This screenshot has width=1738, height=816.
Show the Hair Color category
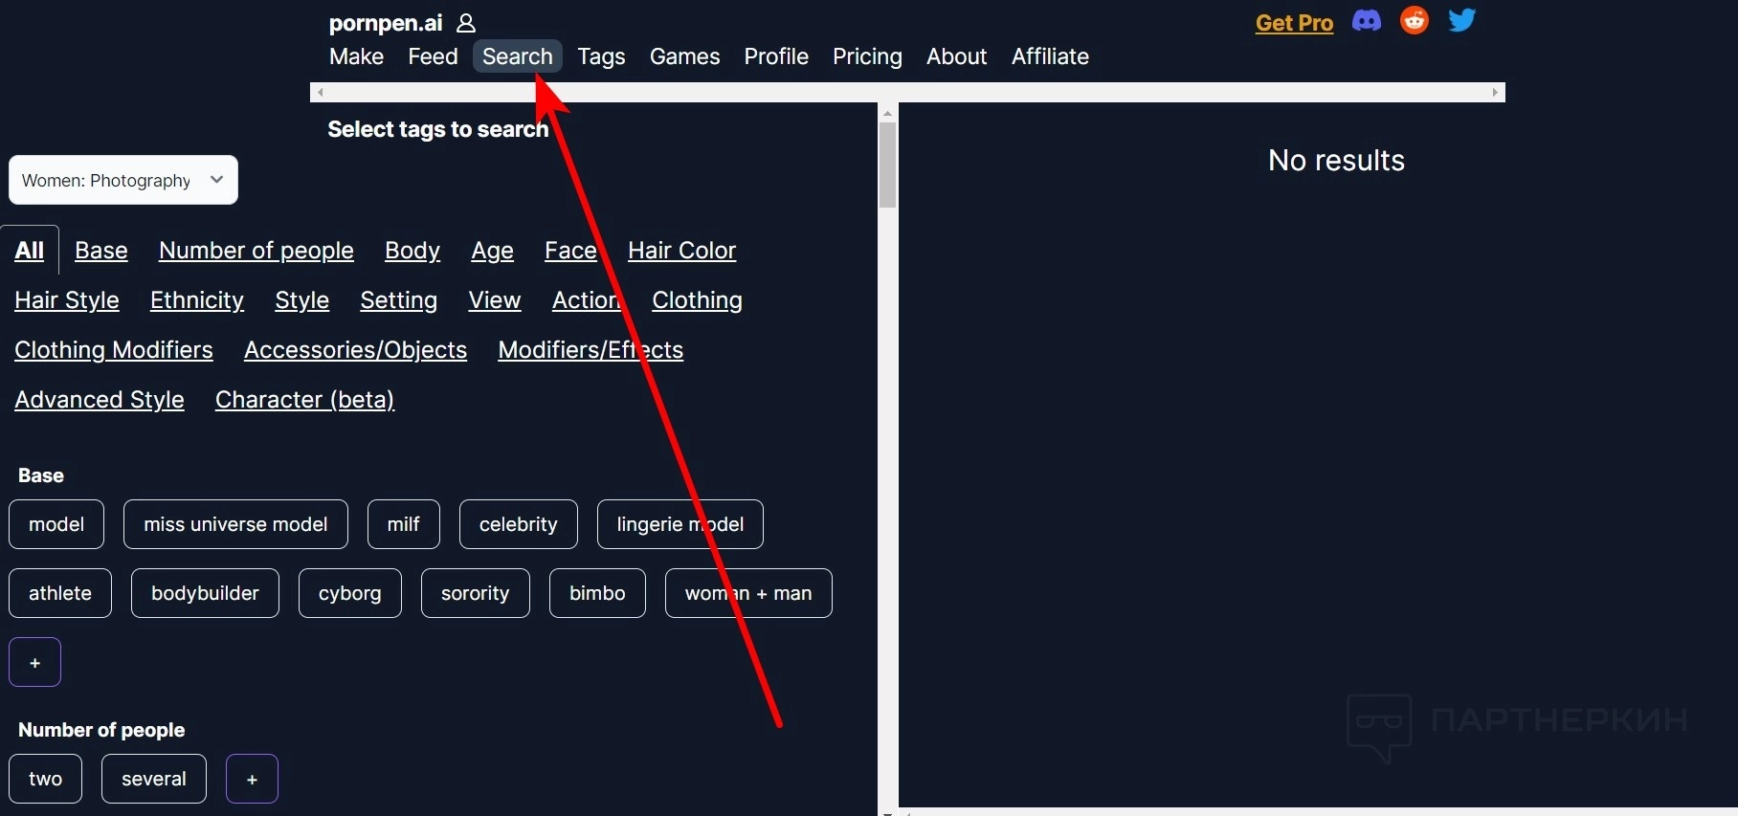[681, 251]
